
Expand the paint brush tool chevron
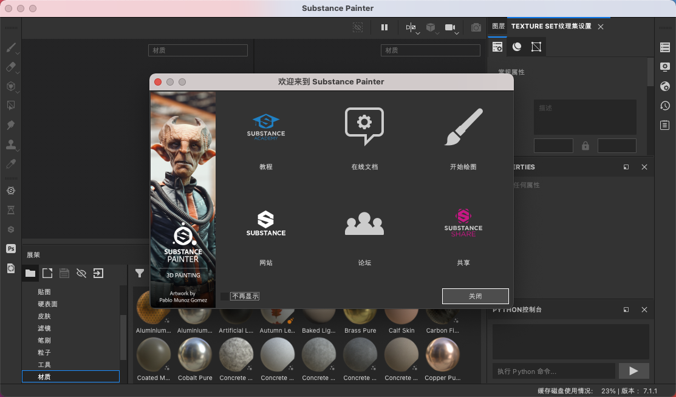tap(18, 53)
